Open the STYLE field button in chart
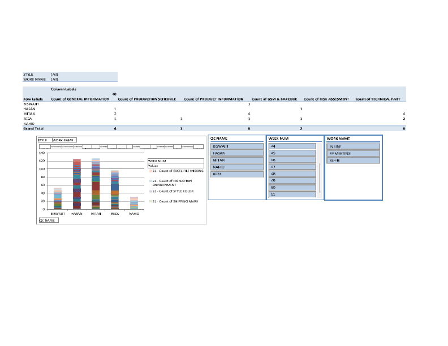The image size is (448, 346). (45, 140)
